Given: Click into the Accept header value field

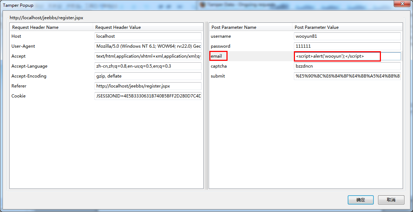Looking at the screenshot, I should coord(148,56).
